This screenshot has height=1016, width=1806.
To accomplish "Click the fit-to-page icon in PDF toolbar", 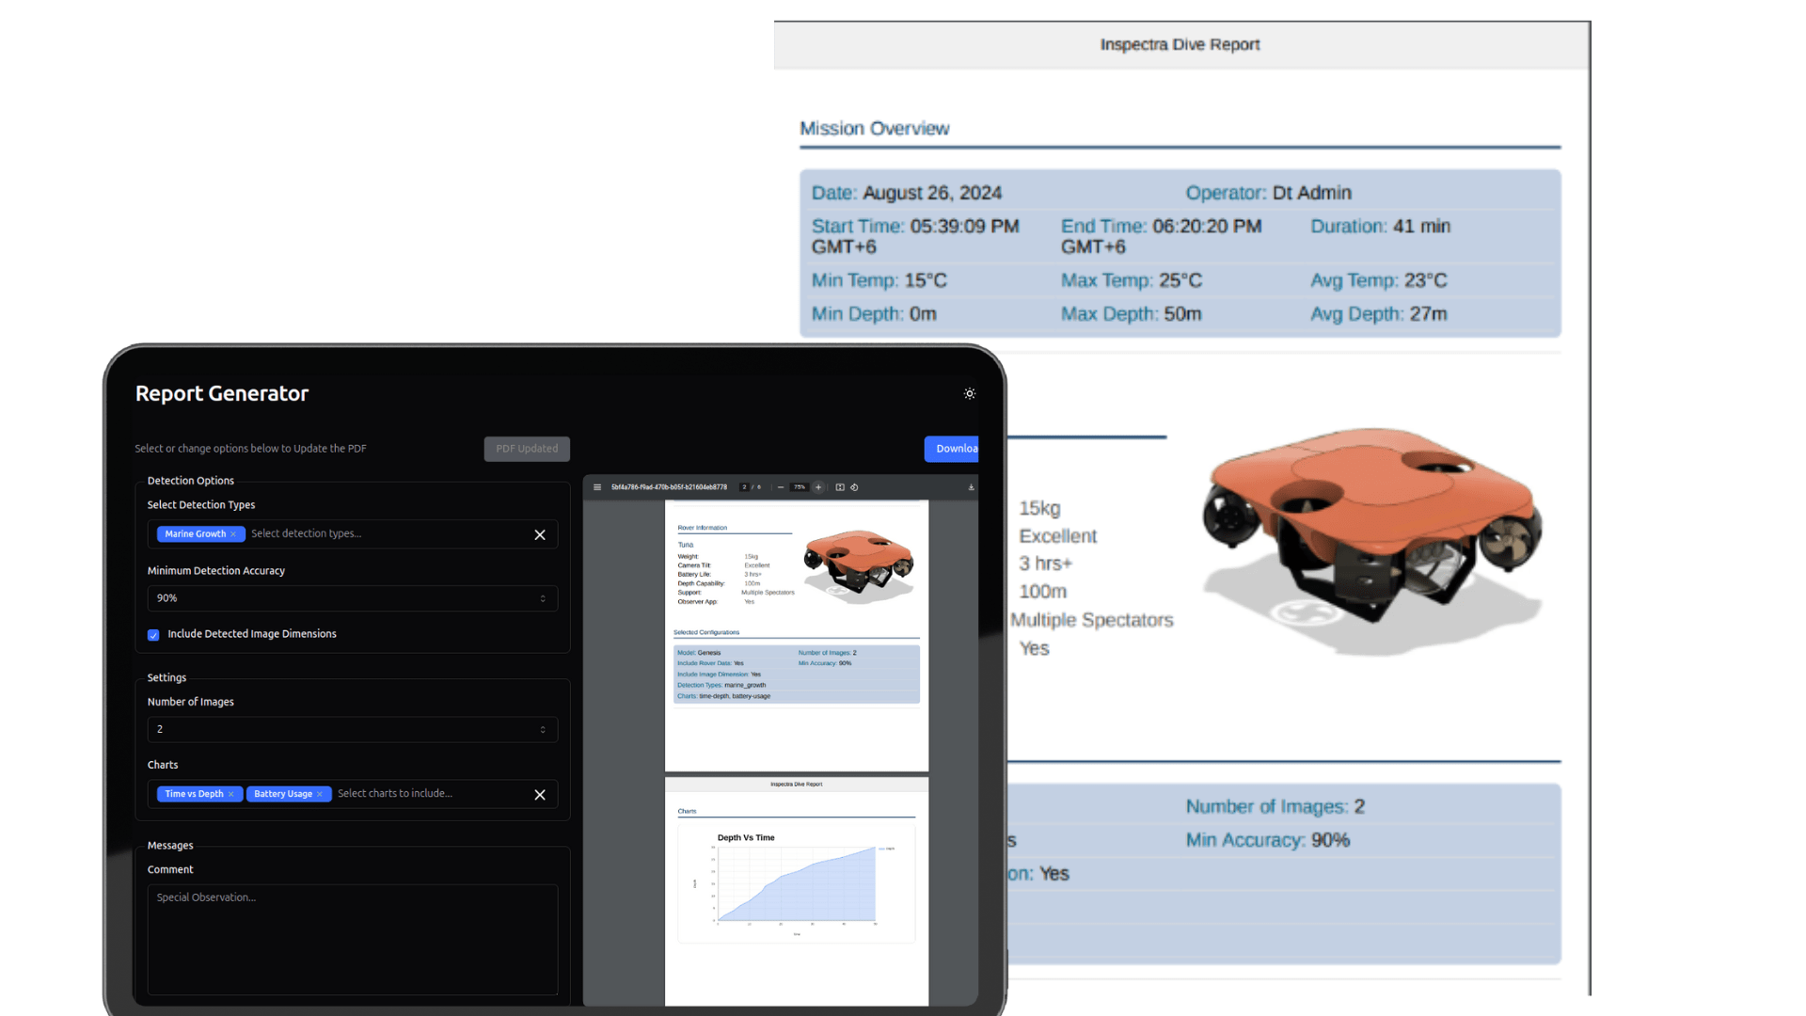I will tap(840, 487).
